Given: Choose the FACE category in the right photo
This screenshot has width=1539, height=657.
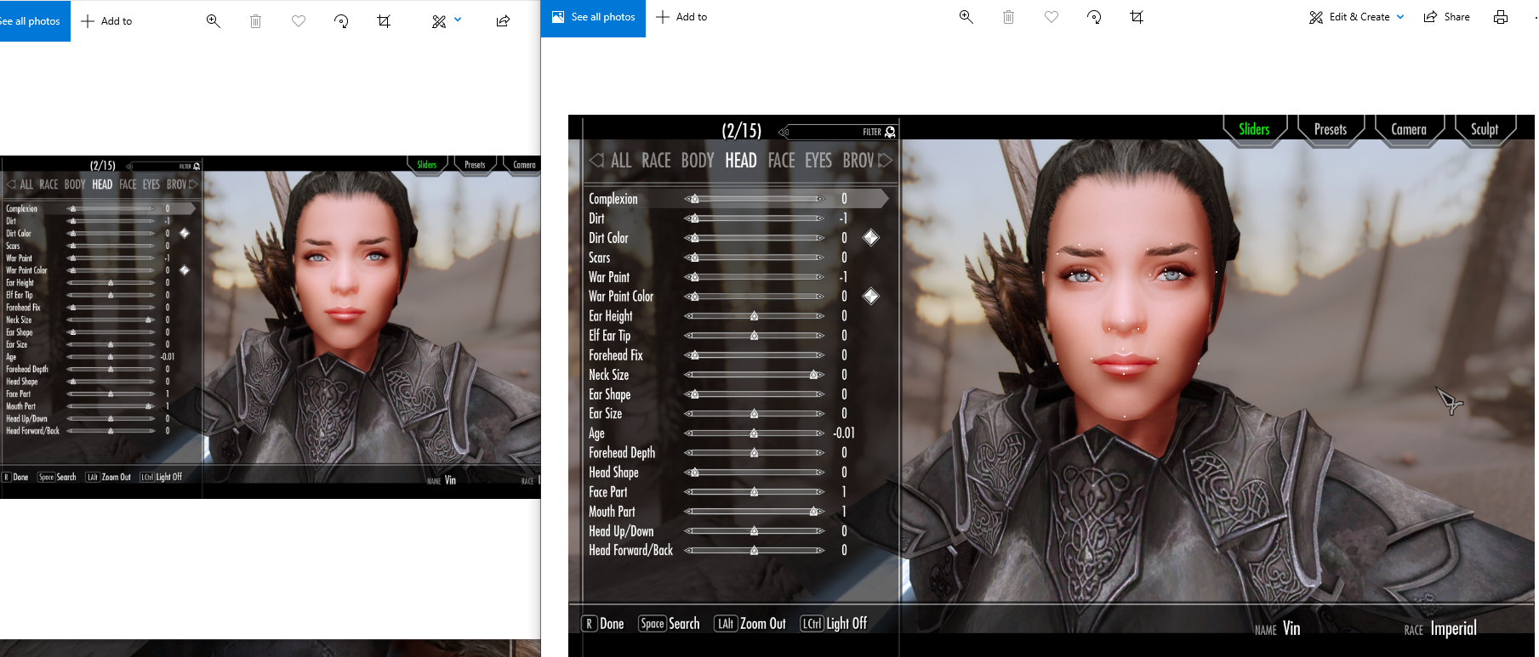Looking at the screenshot, I should (781, 161).
